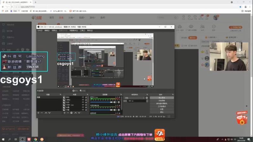Open the 视图(V) menu in OBS
This screenshot has height=142, width=253.
(54, 30)
